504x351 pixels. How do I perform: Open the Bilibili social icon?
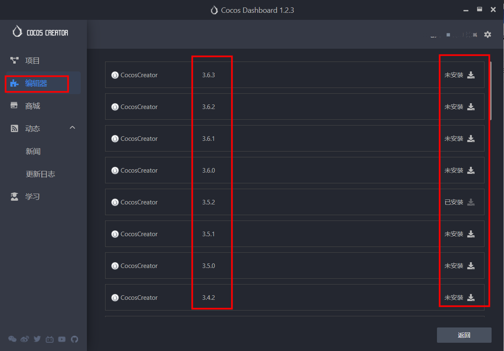[x=50, y=339]
